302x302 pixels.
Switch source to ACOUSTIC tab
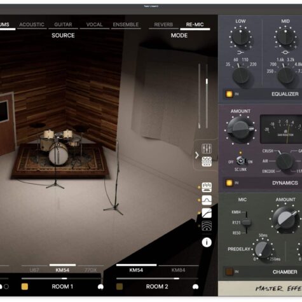32,25
